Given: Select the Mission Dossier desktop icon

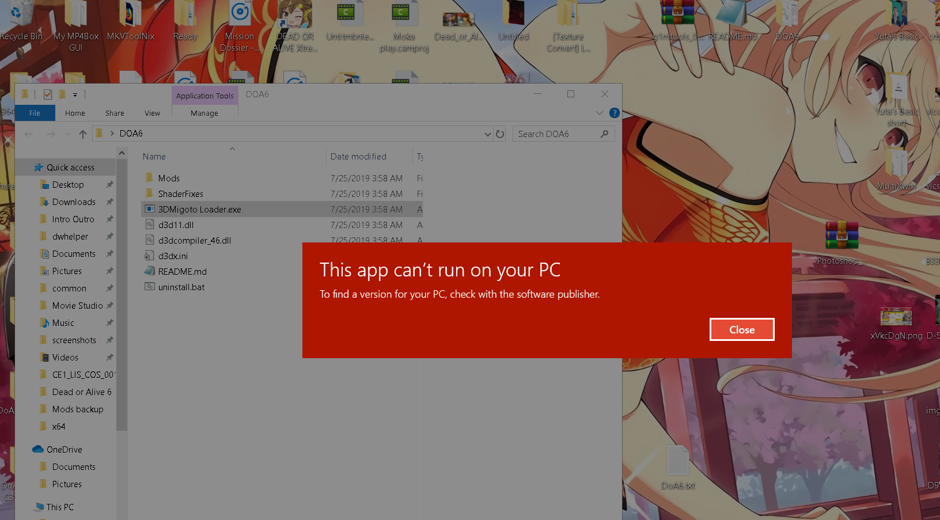Looking at the screenshot, I should point(240,26).
